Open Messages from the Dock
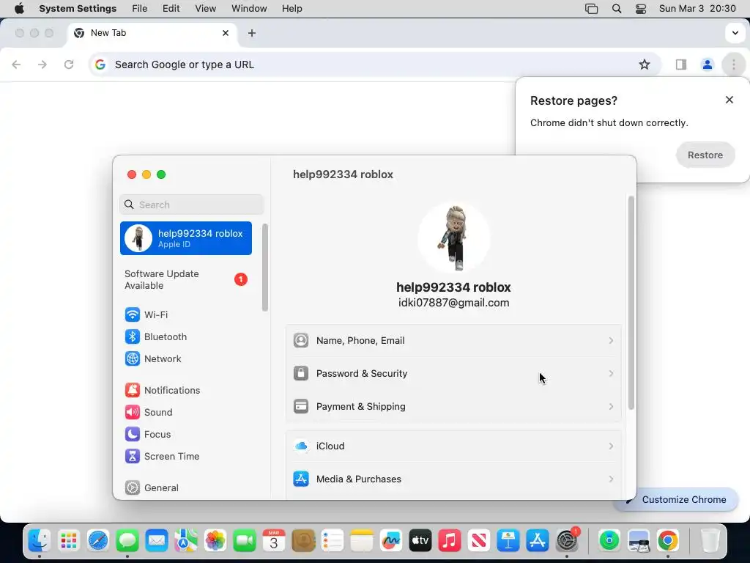Viewport: 750px width, 563px height. click(x=127, y=541)
